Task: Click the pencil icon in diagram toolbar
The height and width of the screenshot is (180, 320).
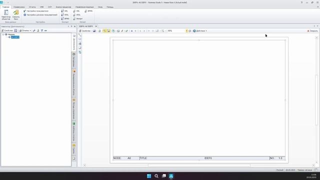Action: (122, 31)
